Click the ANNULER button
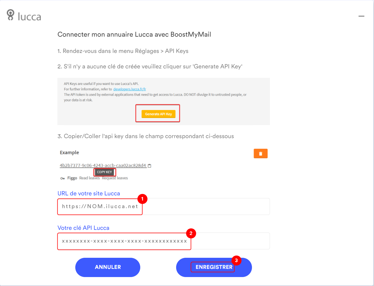 coord(108,267)
